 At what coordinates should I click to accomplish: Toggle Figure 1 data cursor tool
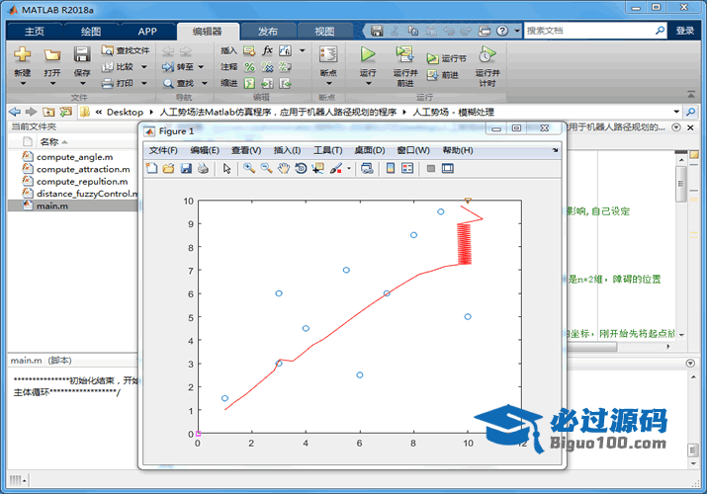point(317,168)
